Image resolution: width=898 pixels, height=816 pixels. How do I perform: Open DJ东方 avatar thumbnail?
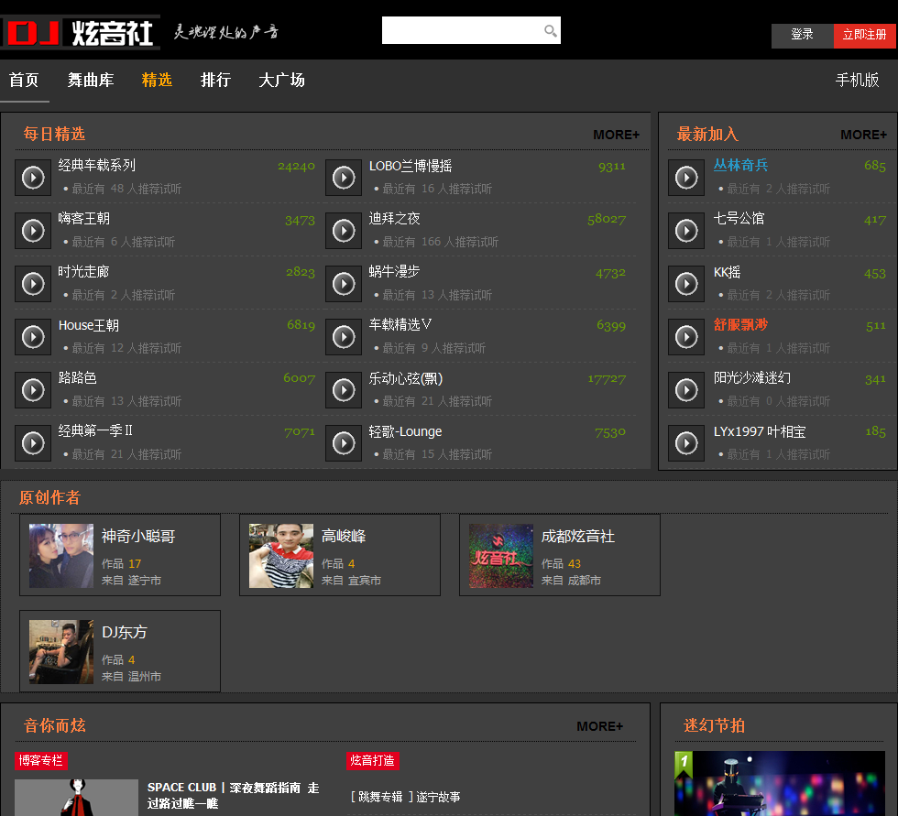click(x=61, y=652)
